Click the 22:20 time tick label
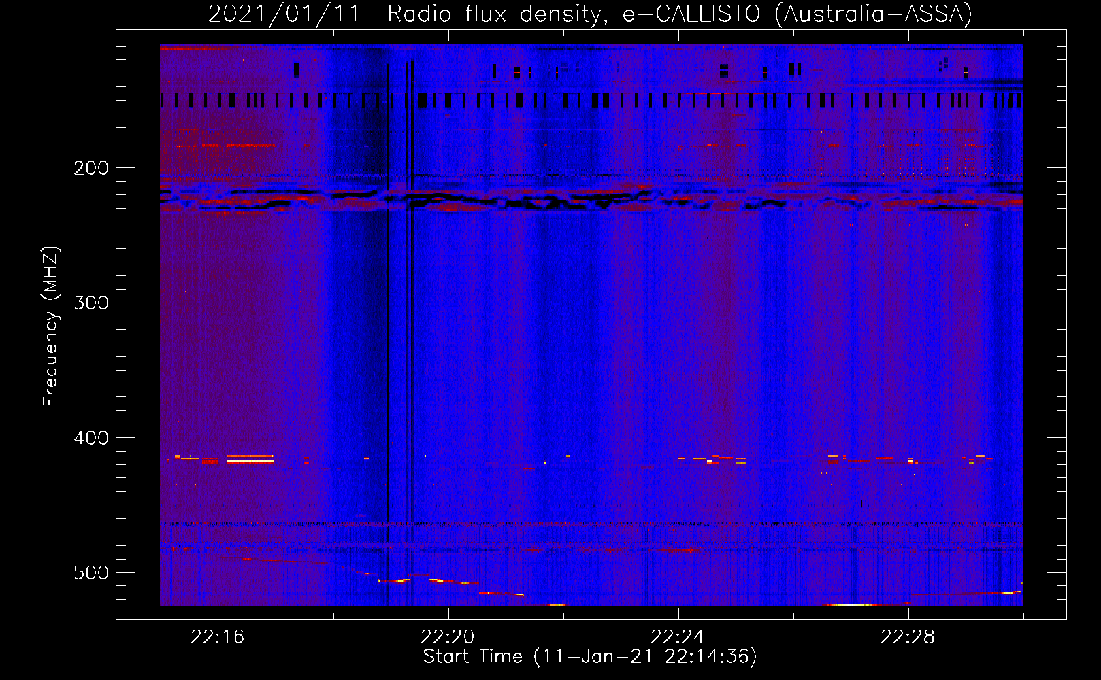This screenshot has width=1101, height=680. pyautogui.click(x=448, y=637)
